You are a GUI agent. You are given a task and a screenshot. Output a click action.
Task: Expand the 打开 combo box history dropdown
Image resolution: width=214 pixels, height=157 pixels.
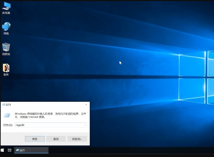[x=84, y=125]
